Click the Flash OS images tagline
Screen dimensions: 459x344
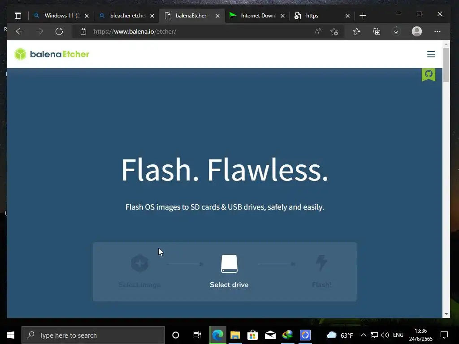[225, 207]
